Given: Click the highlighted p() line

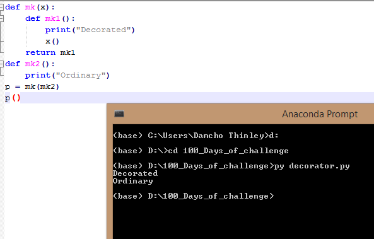Looking at the screenshot, I should point(13,98).
